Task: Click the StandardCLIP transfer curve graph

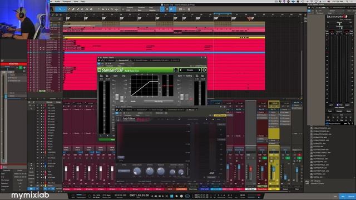Action: [145, 86]
